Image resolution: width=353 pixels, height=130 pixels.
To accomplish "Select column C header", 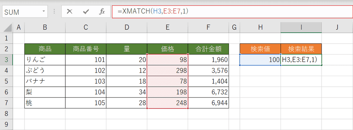I will coord(86,27).
